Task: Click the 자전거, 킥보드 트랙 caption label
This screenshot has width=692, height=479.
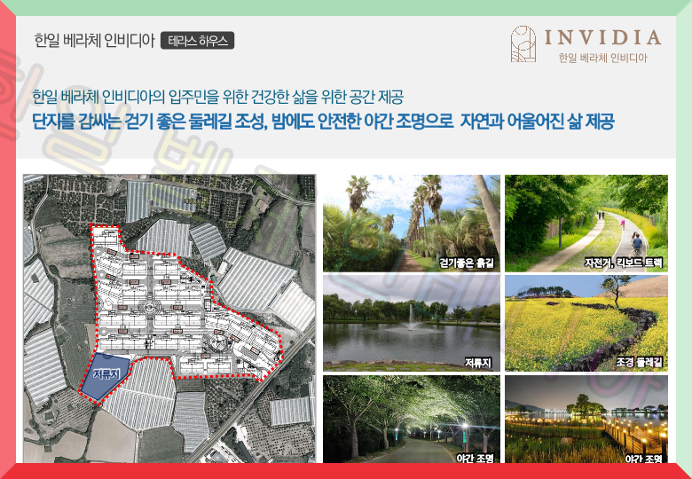Action: pos(624,263)
